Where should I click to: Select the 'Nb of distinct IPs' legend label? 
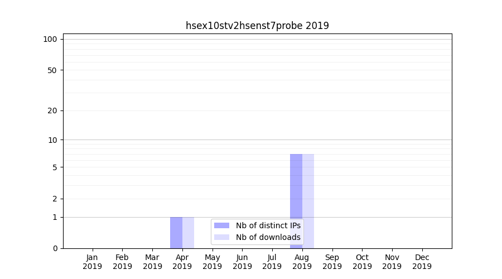(x=268, y=225)
